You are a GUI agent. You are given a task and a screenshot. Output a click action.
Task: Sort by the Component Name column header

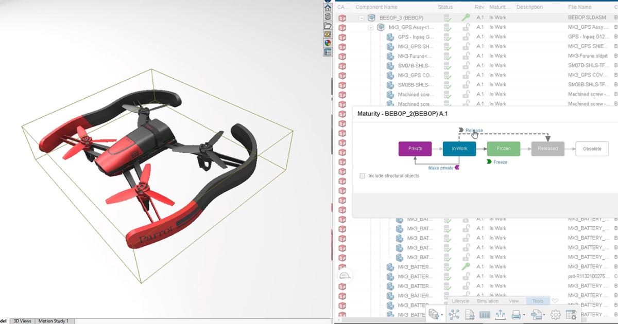(376, 7)
